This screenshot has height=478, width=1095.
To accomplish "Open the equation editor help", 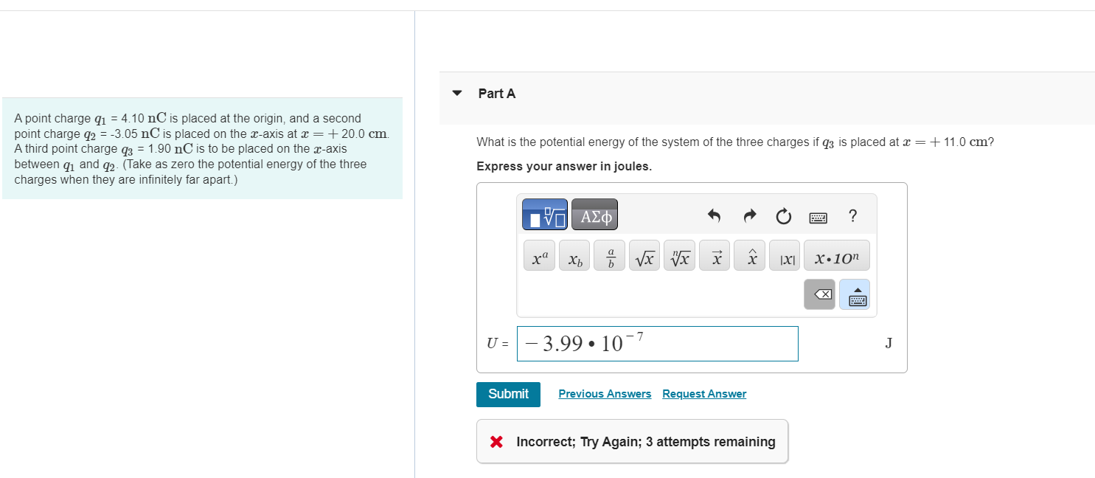I will [x=853, y=216].
